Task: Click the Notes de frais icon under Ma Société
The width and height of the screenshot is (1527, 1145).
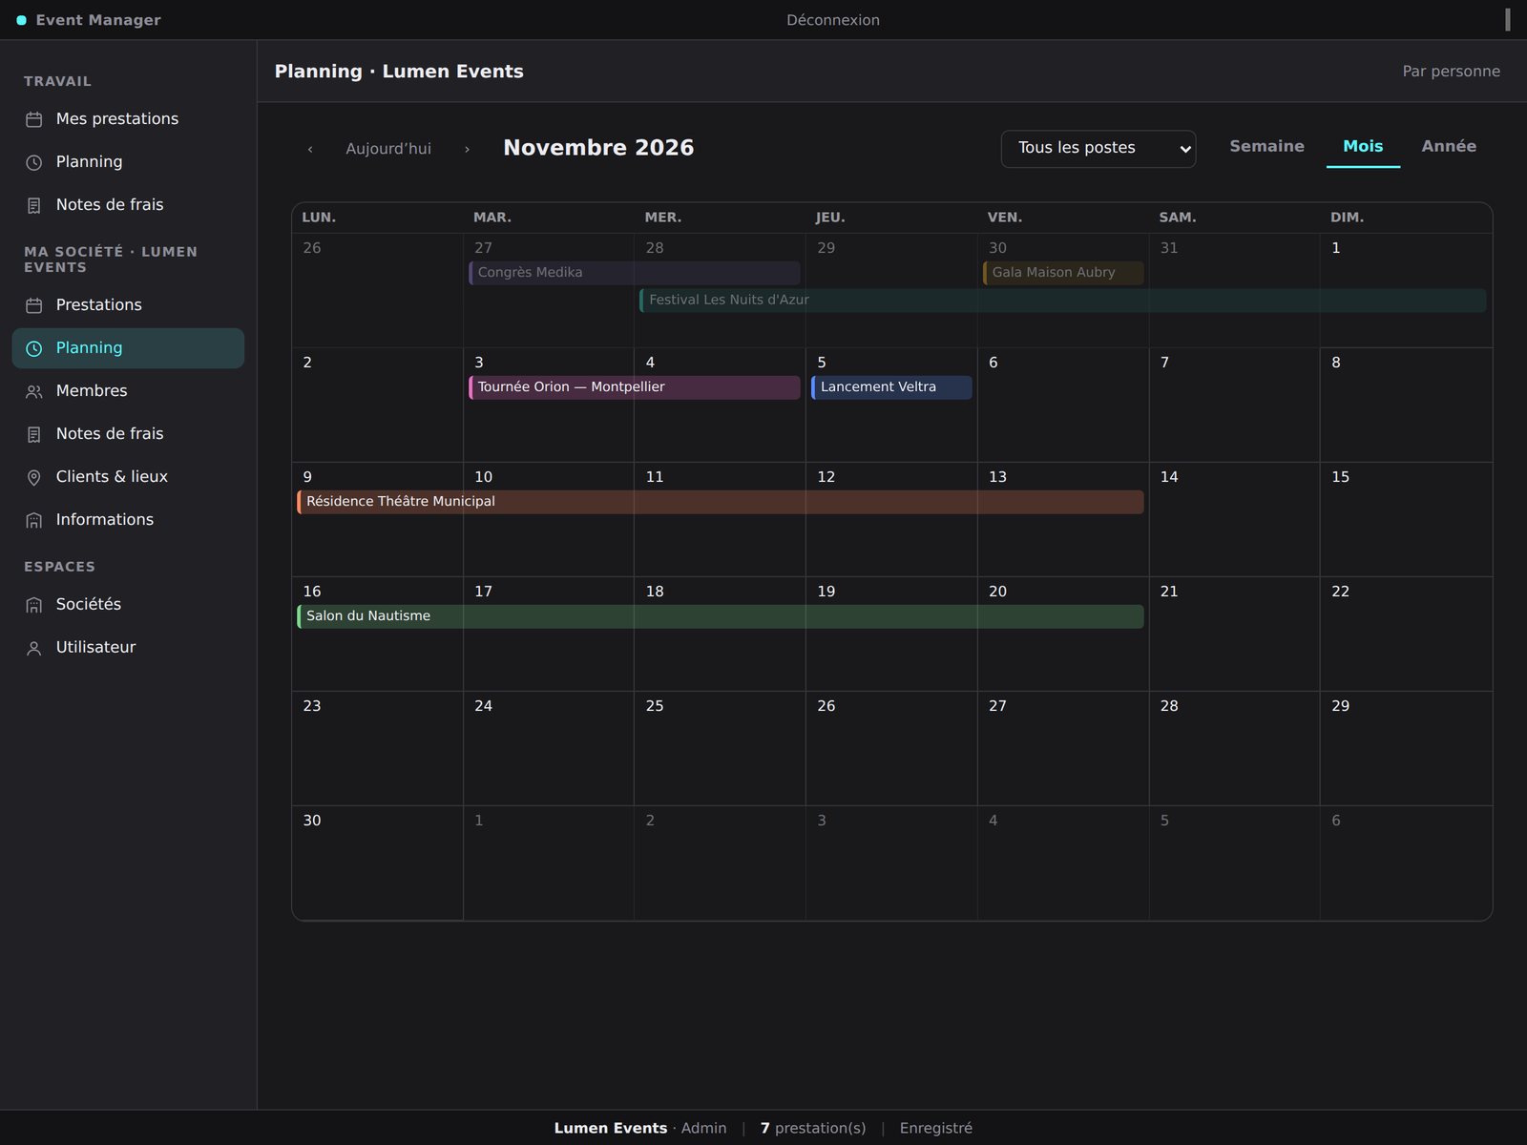Action: pos(34,434)
